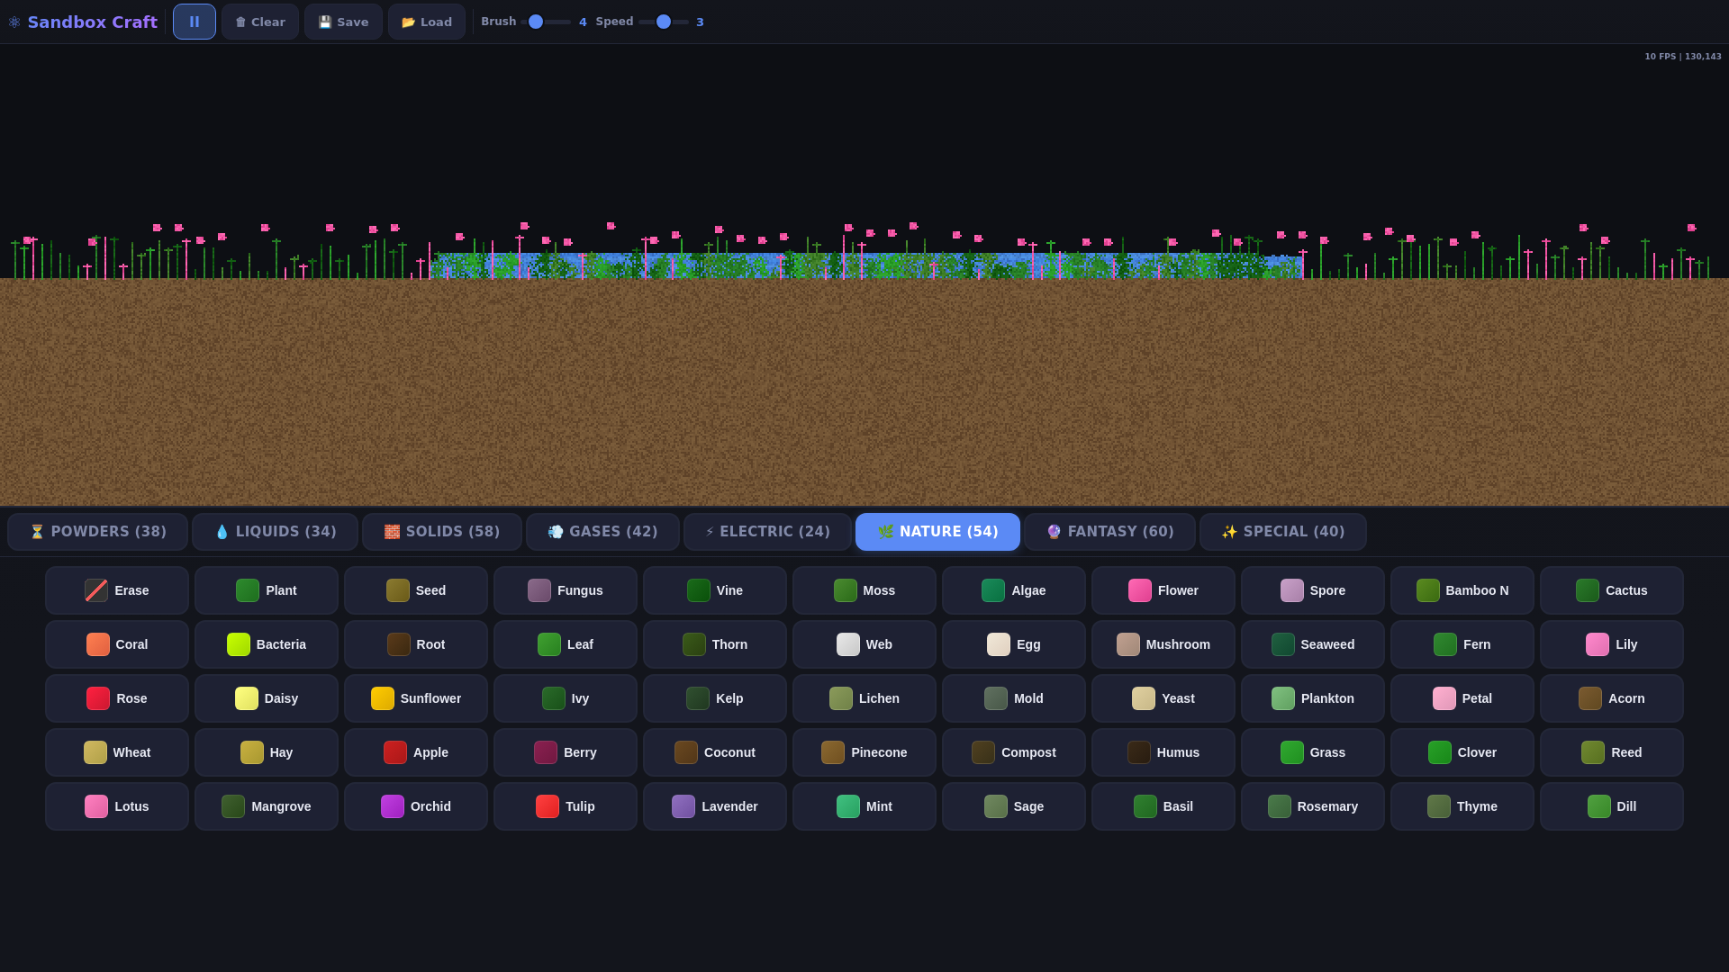
Task: Pick the Algae element
Action: coord(1014,590)
